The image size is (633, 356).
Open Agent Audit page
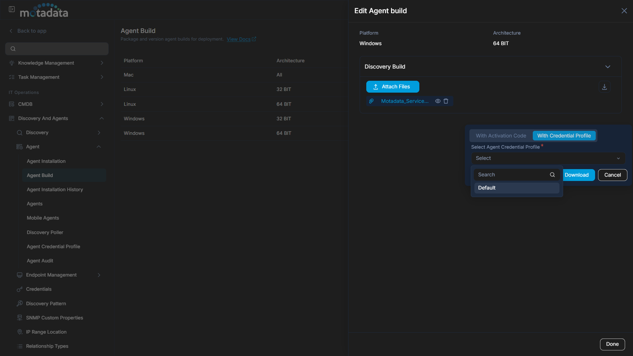pos(40,261)
